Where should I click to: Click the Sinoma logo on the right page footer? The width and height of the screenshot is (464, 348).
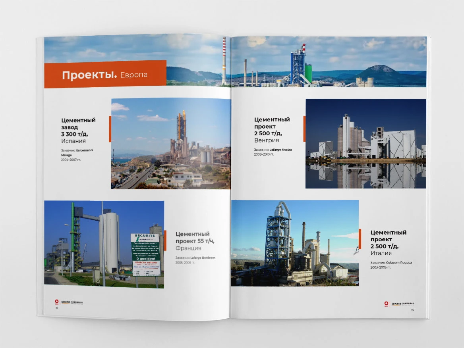tap(399, 304)
